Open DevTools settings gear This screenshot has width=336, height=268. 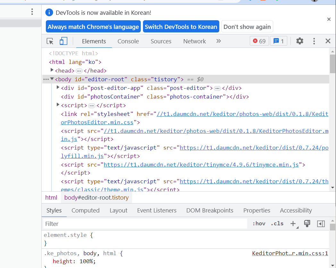pyautogui.click(x=299, y=41)
